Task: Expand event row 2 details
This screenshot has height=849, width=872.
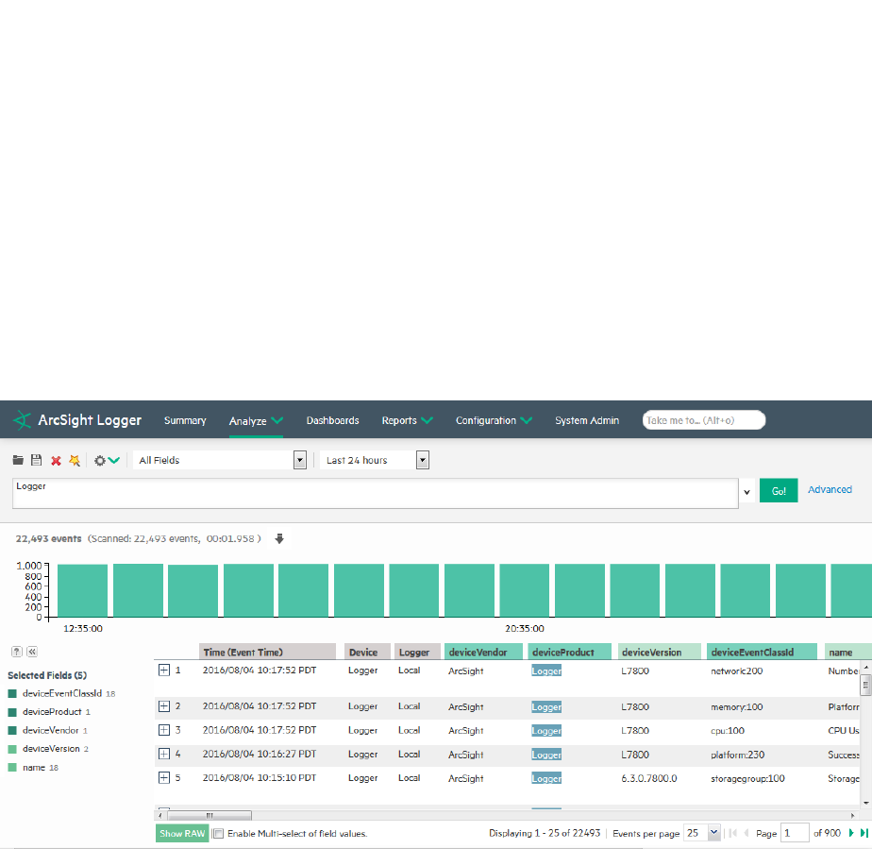Action: (x=164, y=706)
